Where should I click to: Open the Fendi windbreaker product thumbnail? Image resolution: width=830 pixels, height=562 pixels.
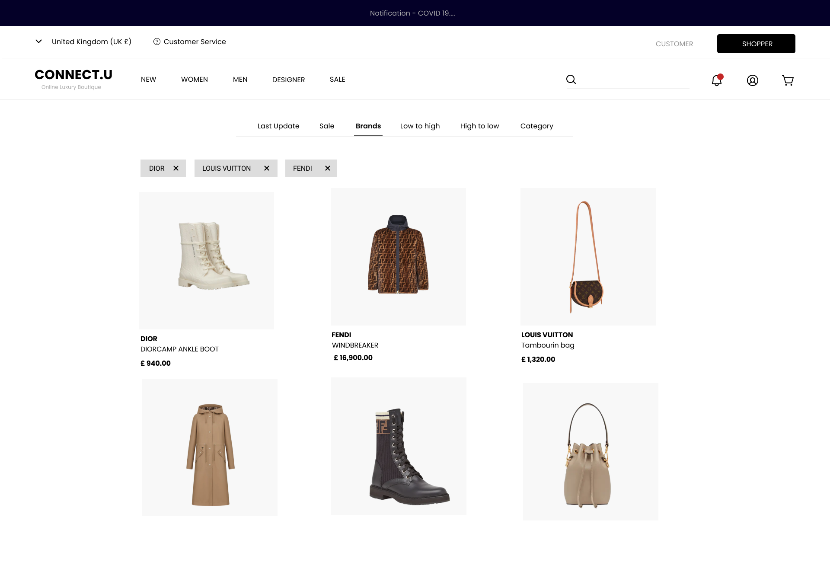click(x=398, y=256)
